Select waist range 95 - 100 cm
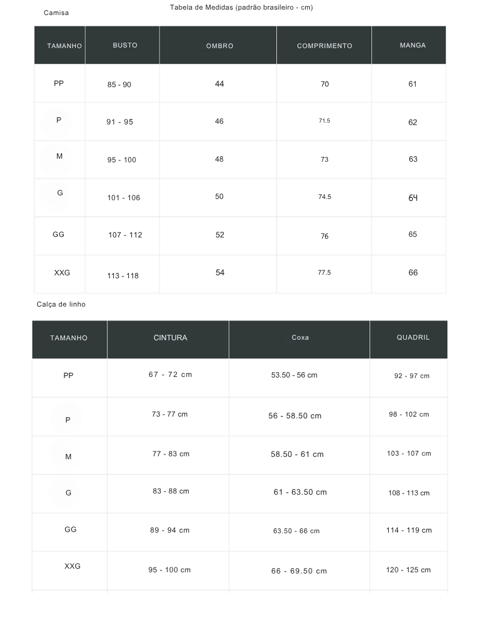This screenshot has height=630, width=479. pyautogui.click(x=170, y=570)
